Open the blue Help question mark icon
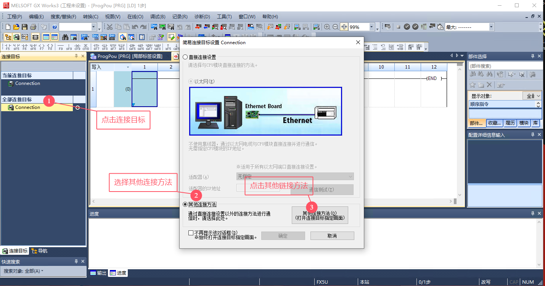545x286 pixels. point(55,27)
